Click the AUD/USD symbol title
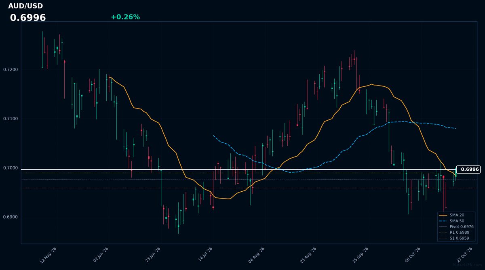 pos(25,6)
